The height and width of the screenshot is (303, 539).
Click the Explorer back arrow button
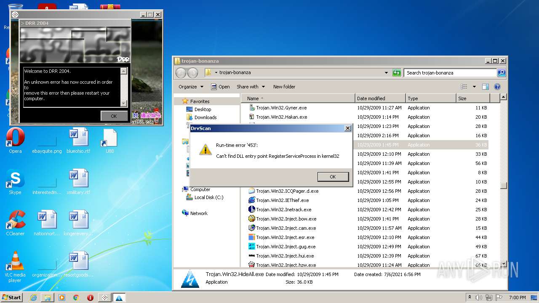[181, 73]
